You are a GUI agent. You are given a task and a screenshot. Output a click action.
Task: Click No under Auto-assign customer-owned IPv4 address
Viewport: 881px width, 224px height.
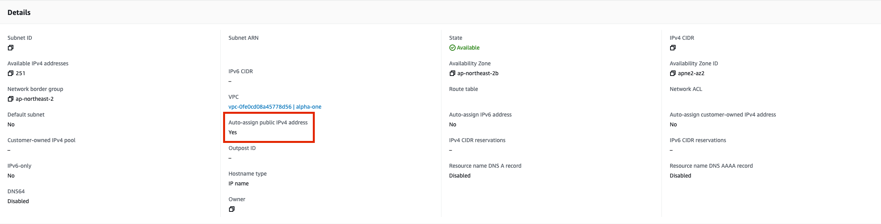[x=673, y=124]
